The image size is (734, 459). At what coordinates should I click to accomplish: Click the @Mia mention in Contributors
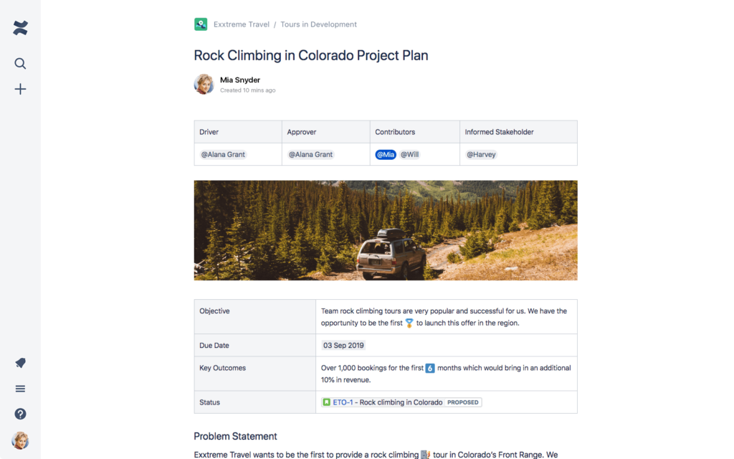click(x=386, y=153)
